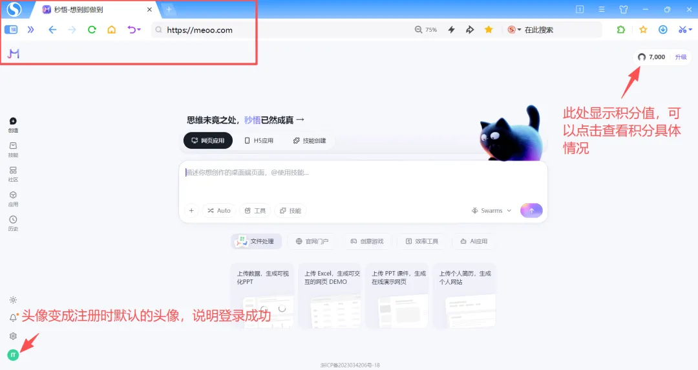The image size is (698, 370).
Task: Open the browser hamburger menu
Action: pos(602,9)
